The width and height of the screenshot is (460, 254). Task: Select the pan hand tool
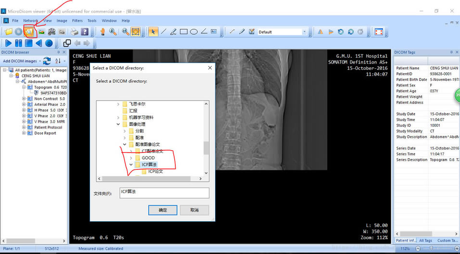click(102, 32)
